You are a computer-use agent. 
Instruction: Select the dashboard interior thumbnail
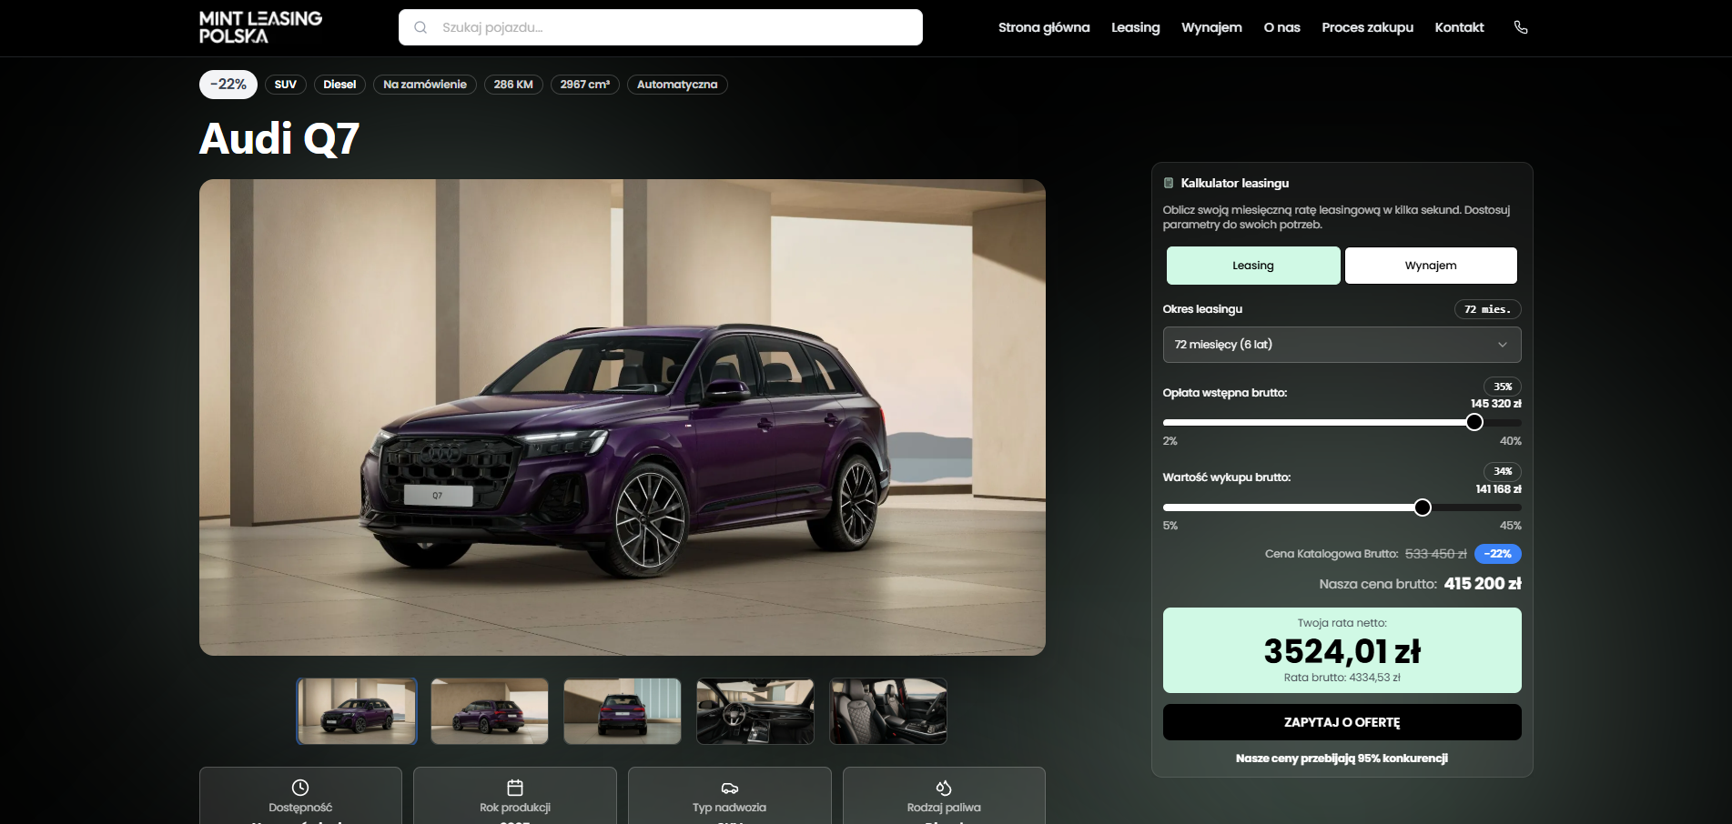755,711
